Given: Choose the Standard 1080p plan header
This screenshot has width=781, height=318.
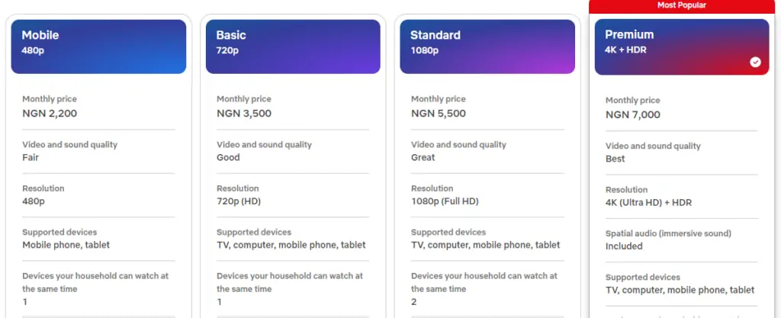Looking at the screenshot, I should click(x=487, y=47).
